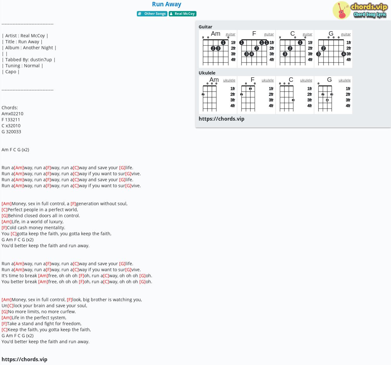
Task: View the F guitar chord diagram
Action: [256, 49]
